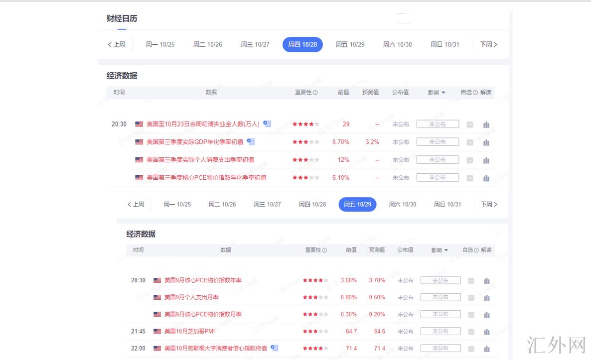The height and width of the screenshot is (360, 591).
Task: Open chart analysis for 美国10月密歇根大学消费者信心指数终值
Action: pyautogui.click(x=486, y=349)
